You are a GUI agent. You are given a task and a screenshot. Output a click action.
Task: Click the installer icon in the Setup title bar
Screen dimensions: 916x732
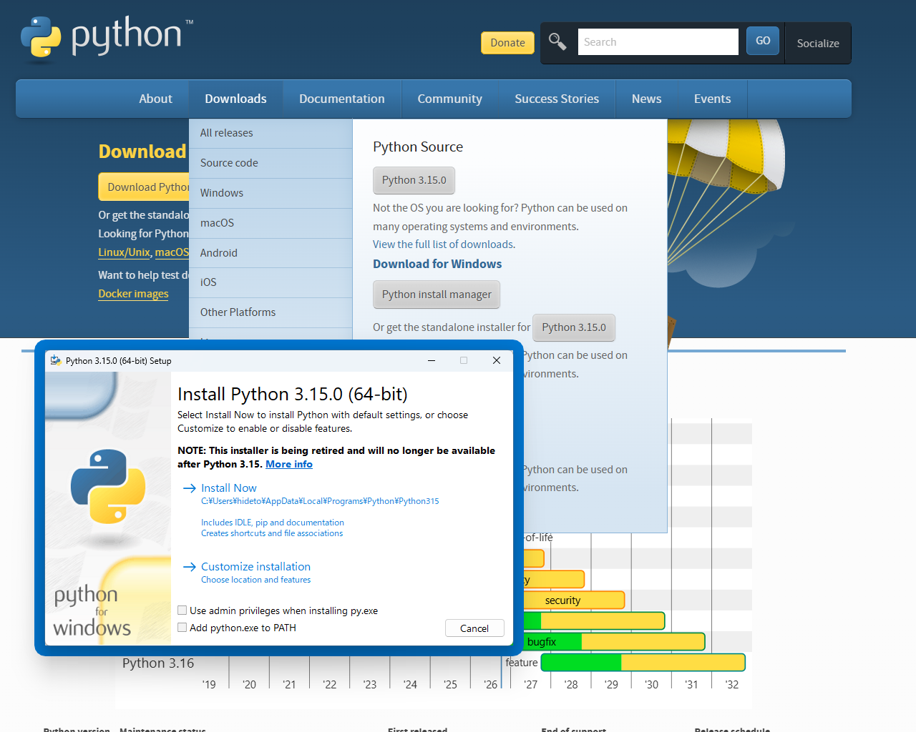coord(56,360)
